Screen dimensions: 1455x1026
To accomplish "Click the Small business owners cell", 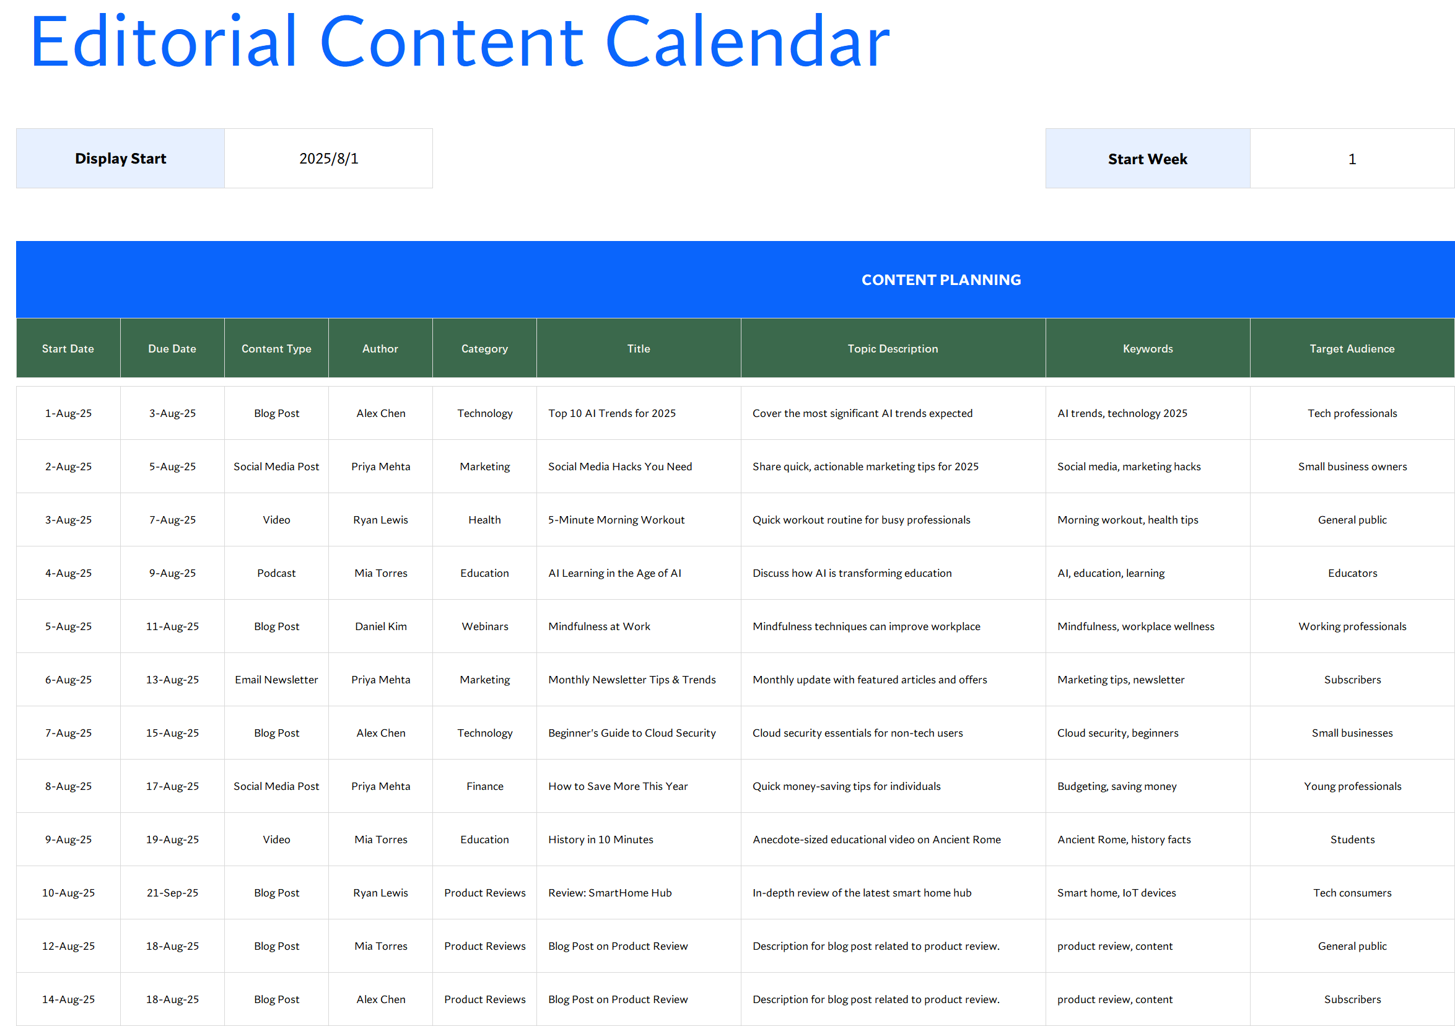I will pos(1352,467).
